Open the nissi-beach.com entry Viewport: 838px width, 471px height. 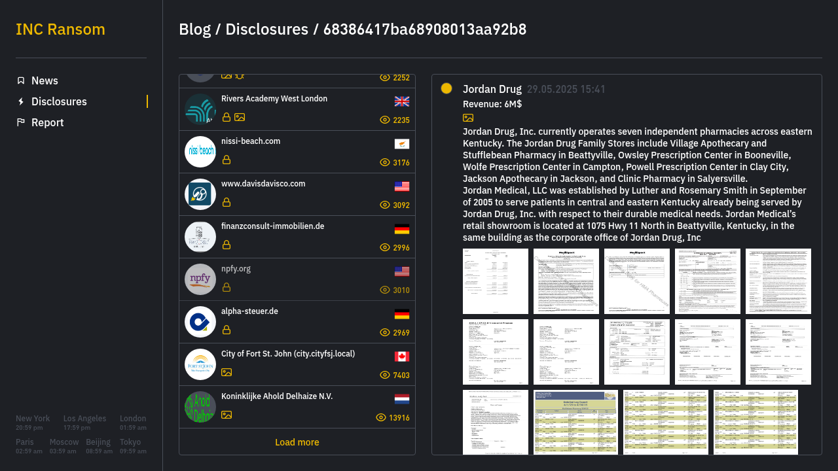(297, 152)
